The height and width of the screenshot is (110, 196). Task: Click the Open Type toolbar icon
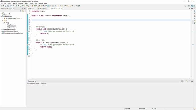click(39, 6)
